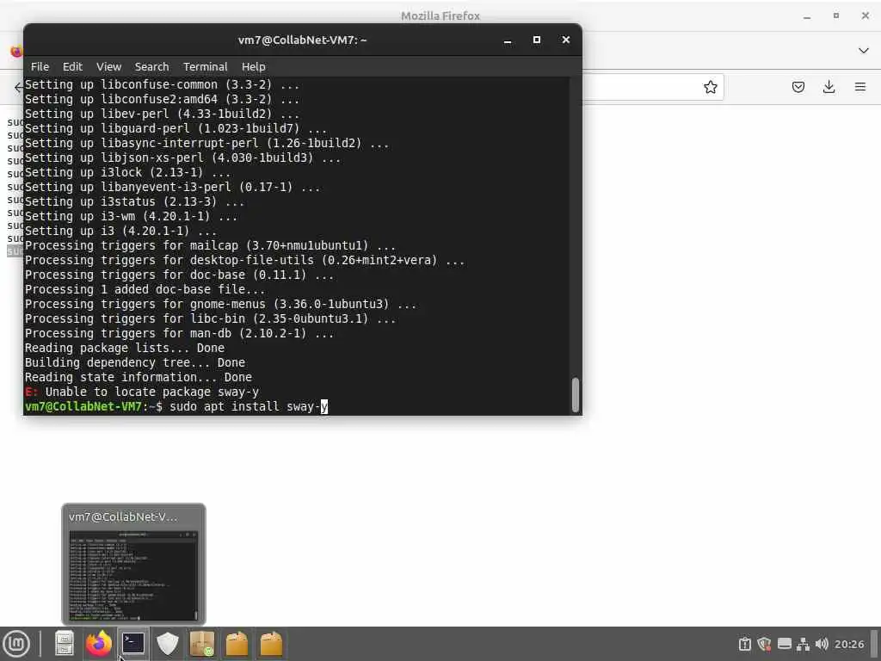Open the first plain package box taskbar icon
881x661 pixels.
(237, 644)
